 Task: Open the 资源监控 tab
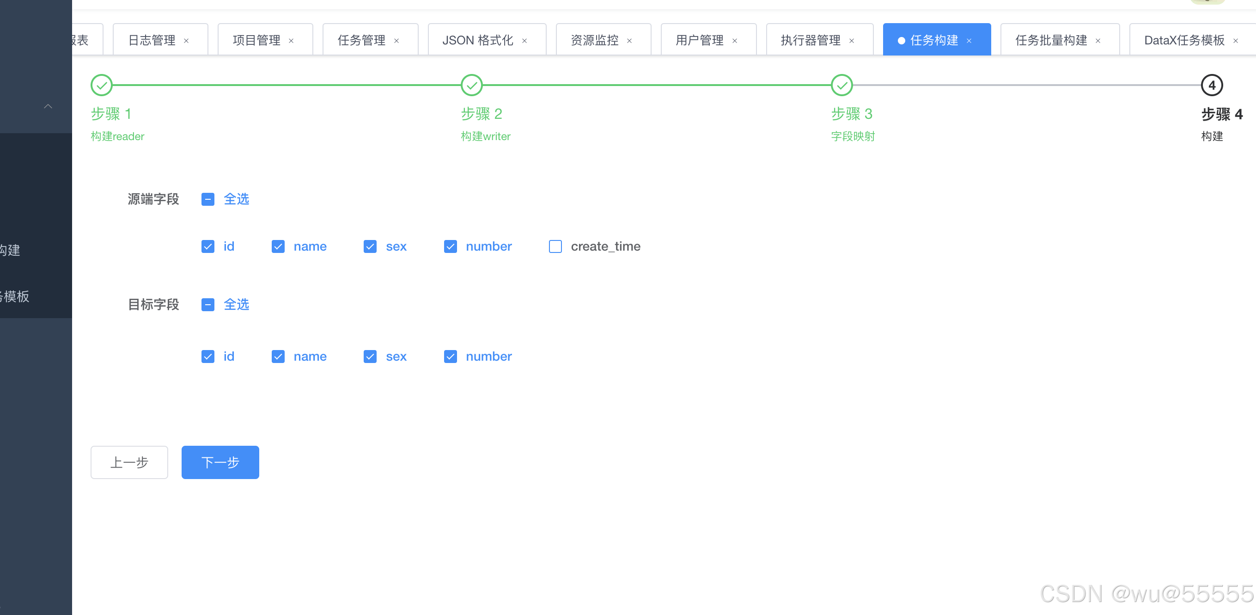pyautogui.click(x=594, y=41)
